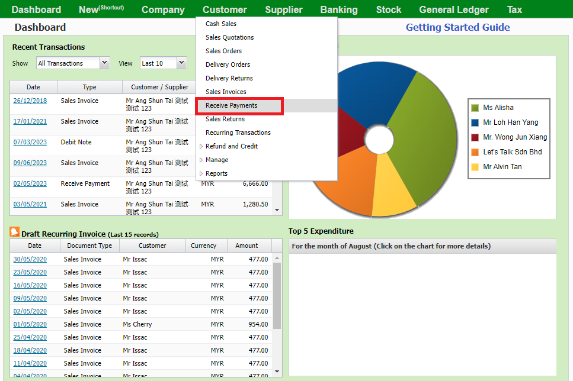The height and width of the screenshot is (381, 573).
Task: Select Receive Payments from Customer menu
Action: (232, 105)
